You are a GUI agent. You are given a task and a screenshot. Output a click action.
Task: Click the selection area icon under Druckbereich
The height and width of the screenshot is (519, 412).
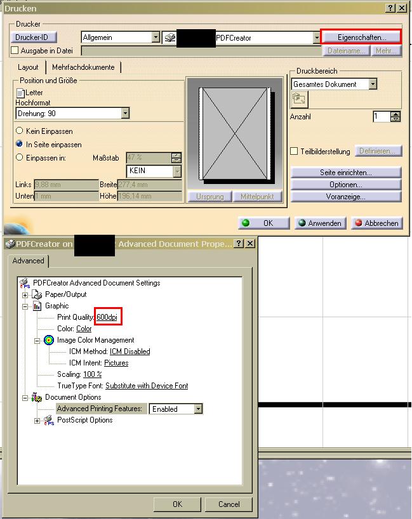pos(299,100)
